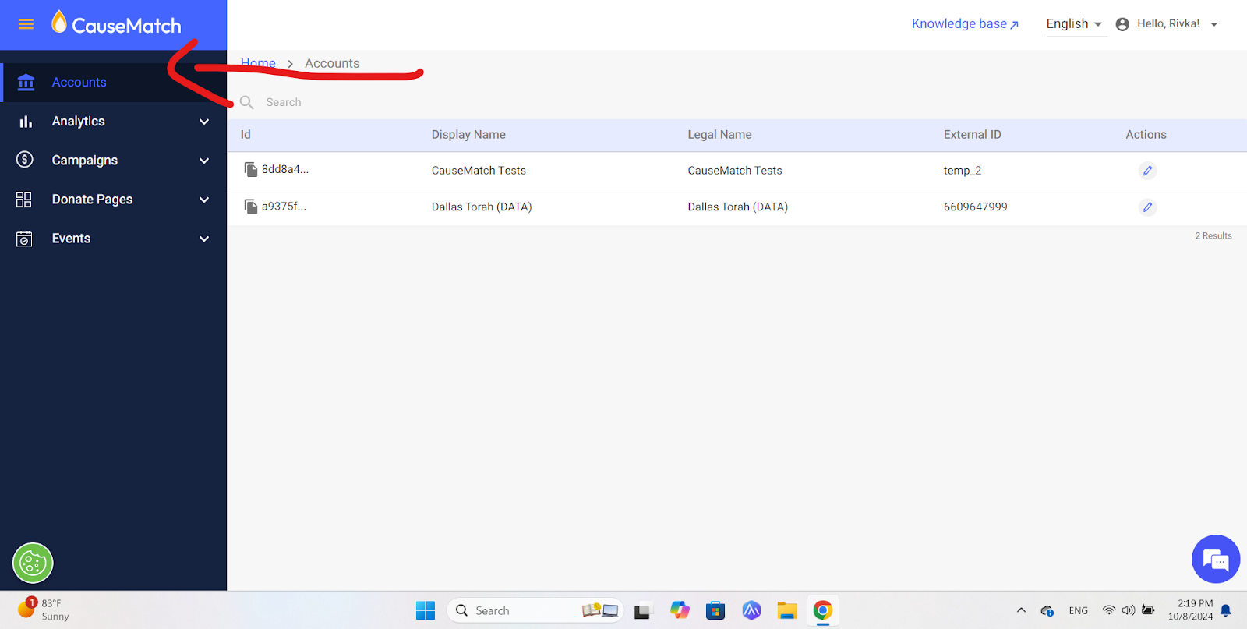Open the Wi-Fi network tray icon
The height and width of the screenshot is (629, 1247).
tap(1108, 610)
